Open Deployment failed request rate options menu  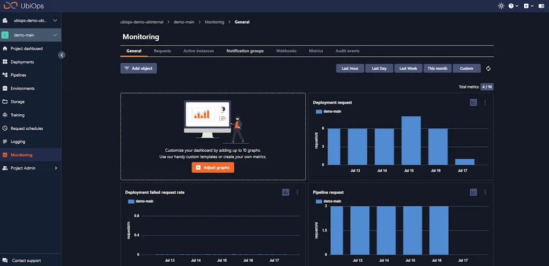click(x=297, y=192)
